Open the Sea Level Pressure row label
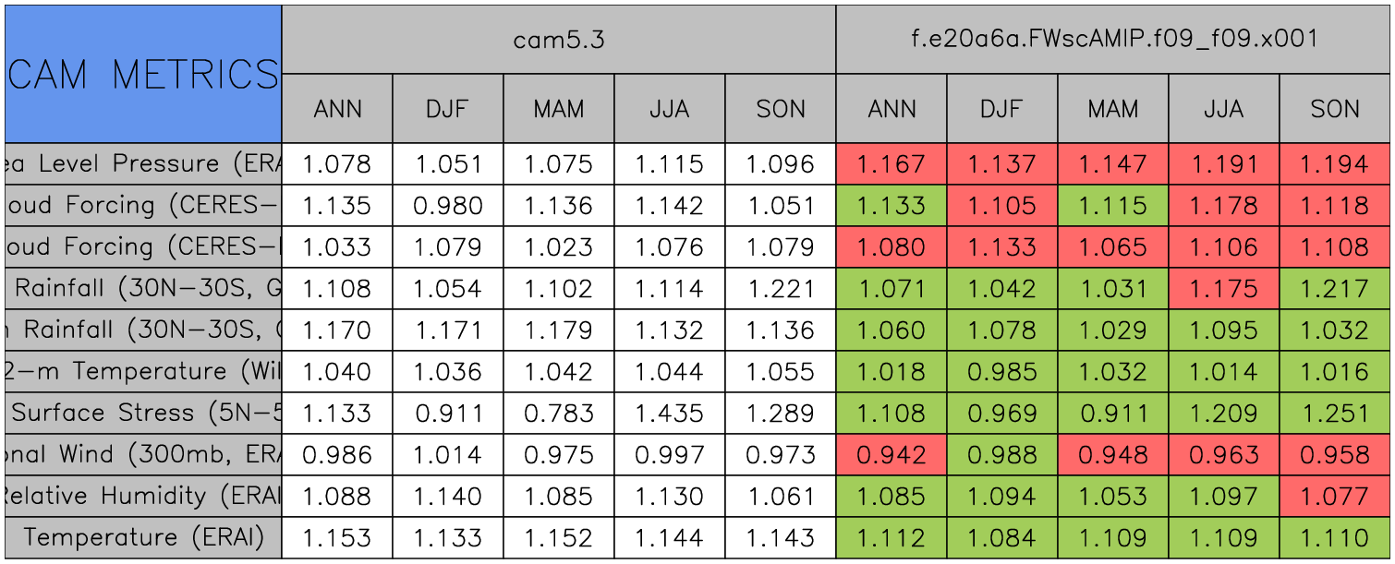 click(143, 164)
